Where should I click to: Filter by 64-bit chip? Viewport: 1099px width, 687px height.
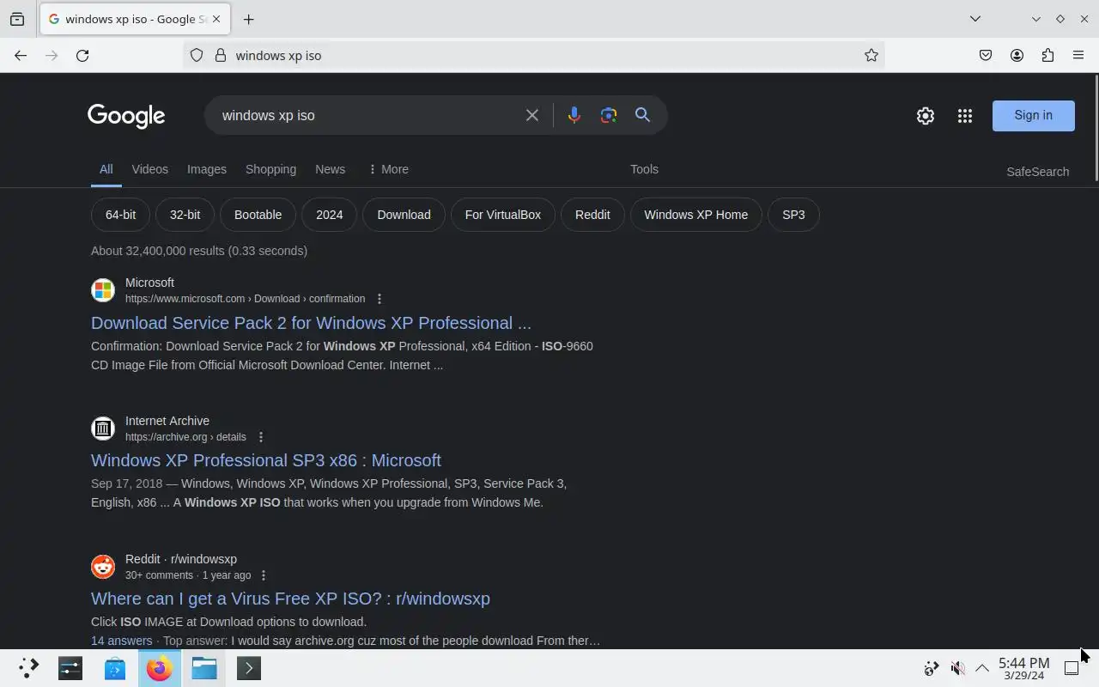click(120, 215)
